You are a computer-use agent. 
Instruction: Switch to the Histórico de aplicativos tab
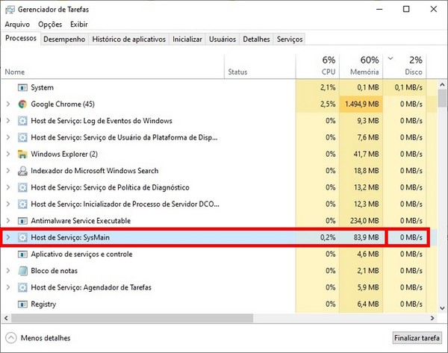tap(129, 40)
